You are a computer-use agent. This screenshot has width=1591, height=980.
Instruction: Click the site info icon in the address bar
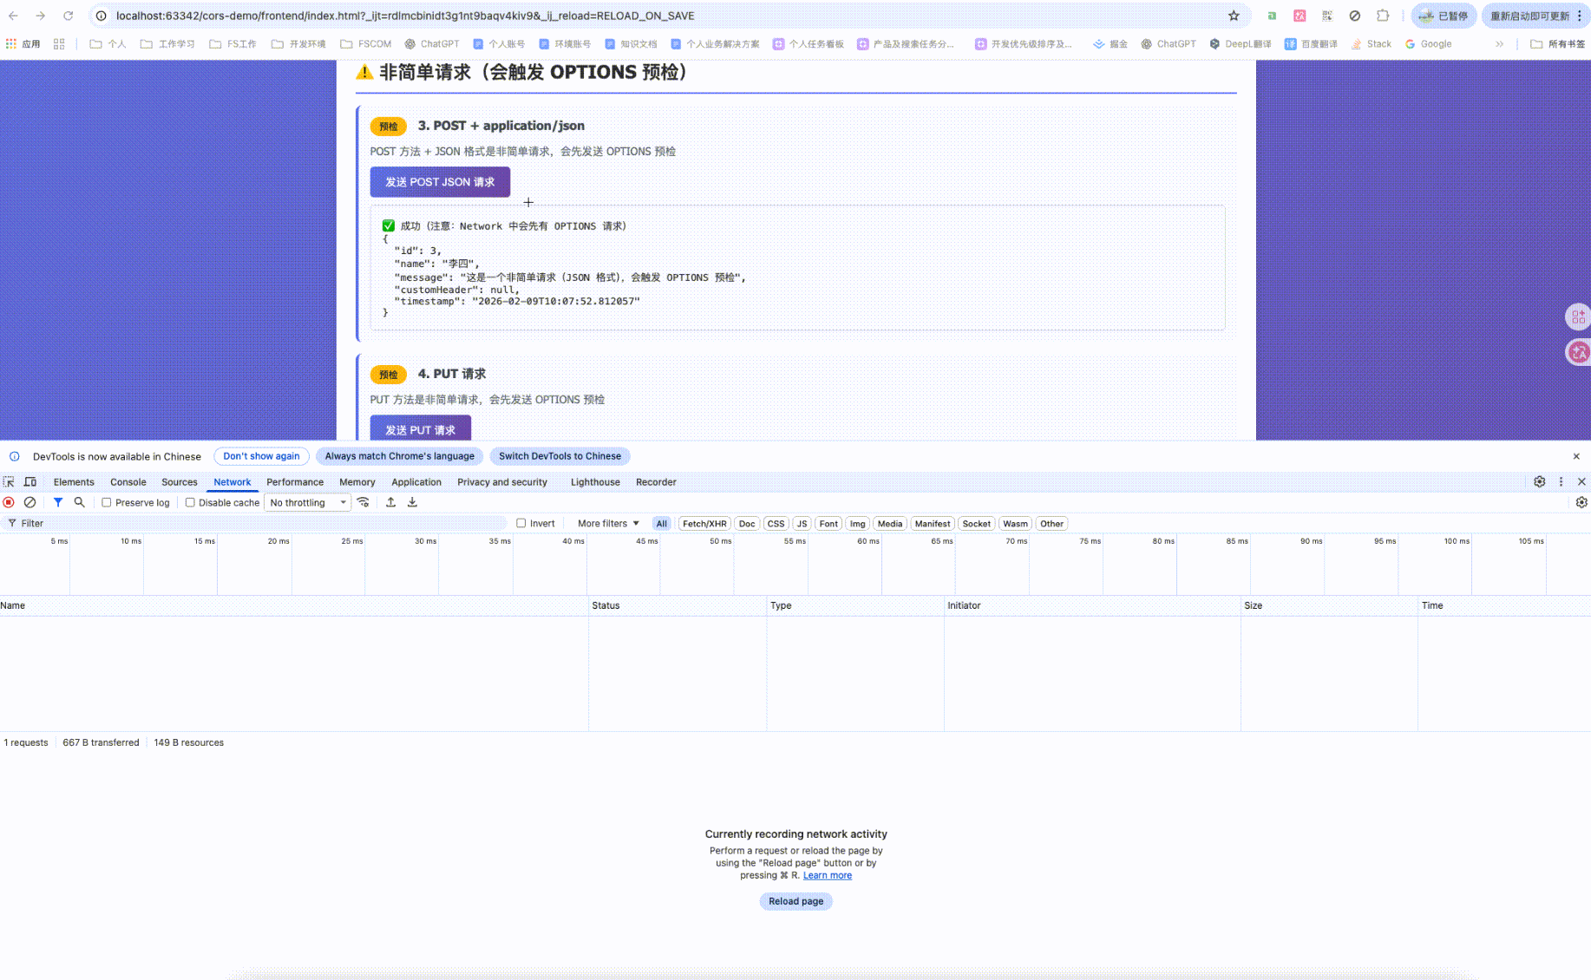click(101, 16)
